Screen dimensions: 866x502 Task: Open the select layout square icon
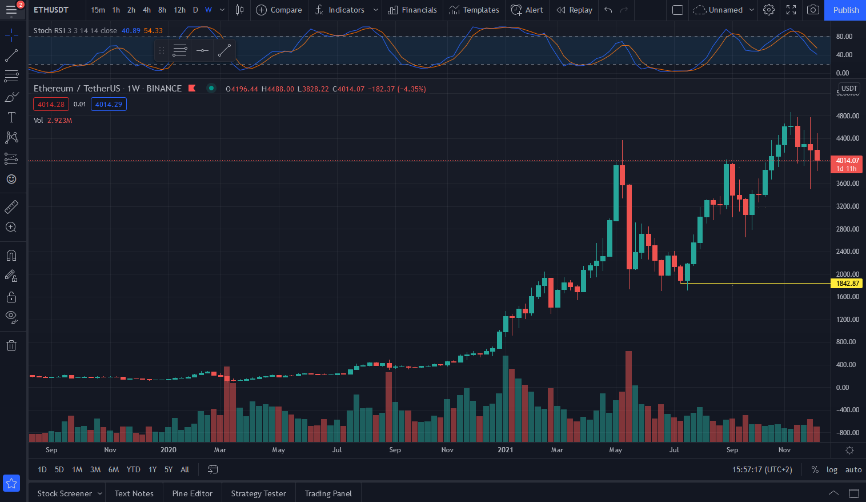click(x=677, y=10)
